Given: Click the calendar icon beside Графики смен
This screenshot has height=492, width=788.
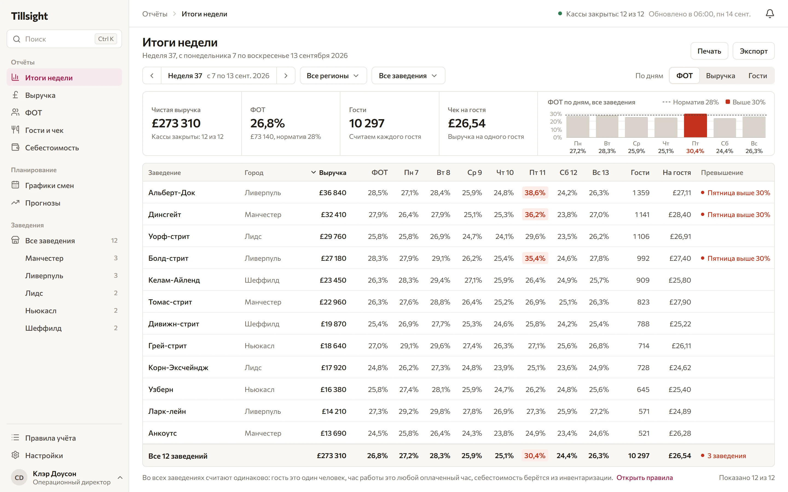Looking at the screenshot, I should tap(15, 185).
